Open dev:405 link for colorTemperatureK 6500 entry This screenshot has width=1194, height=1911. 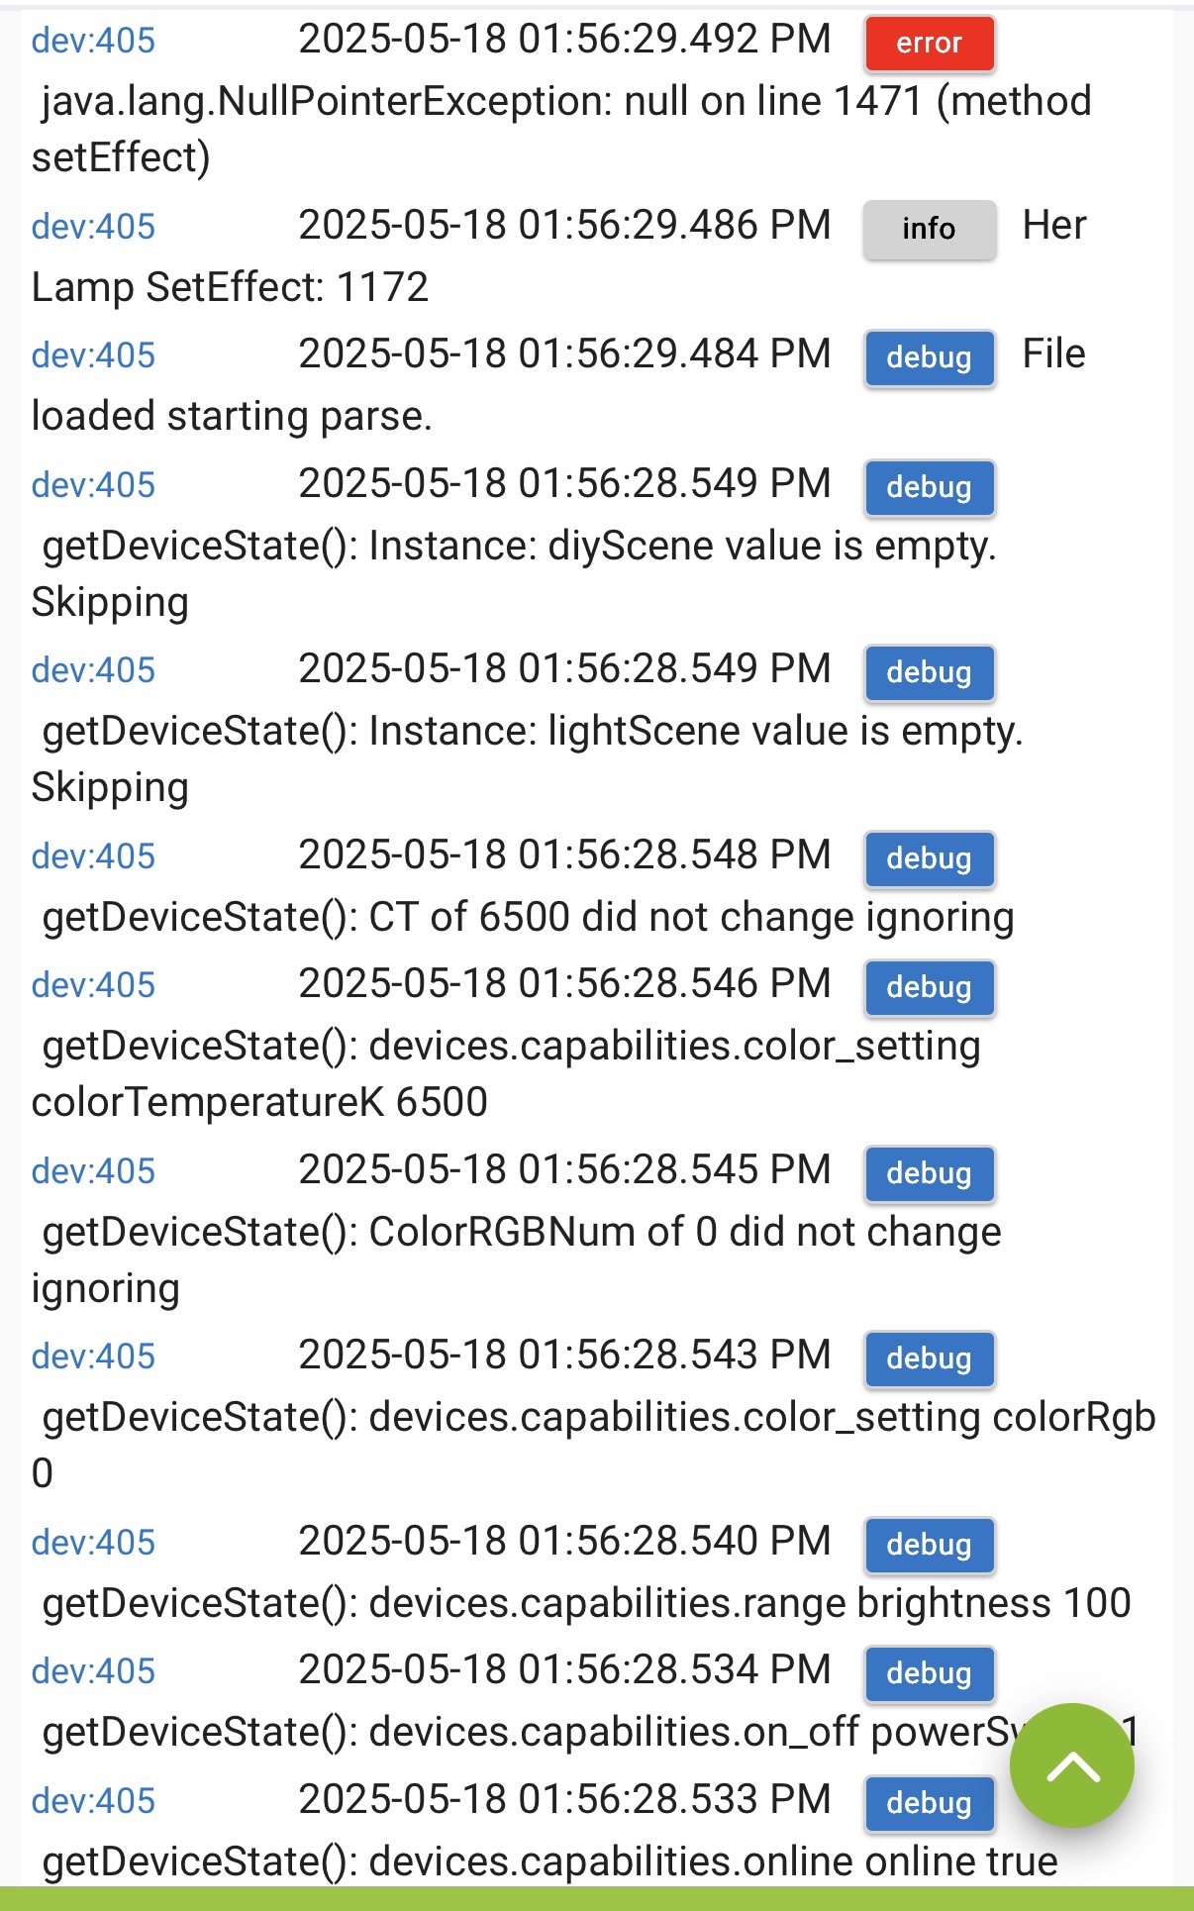[x=93, y=985]
